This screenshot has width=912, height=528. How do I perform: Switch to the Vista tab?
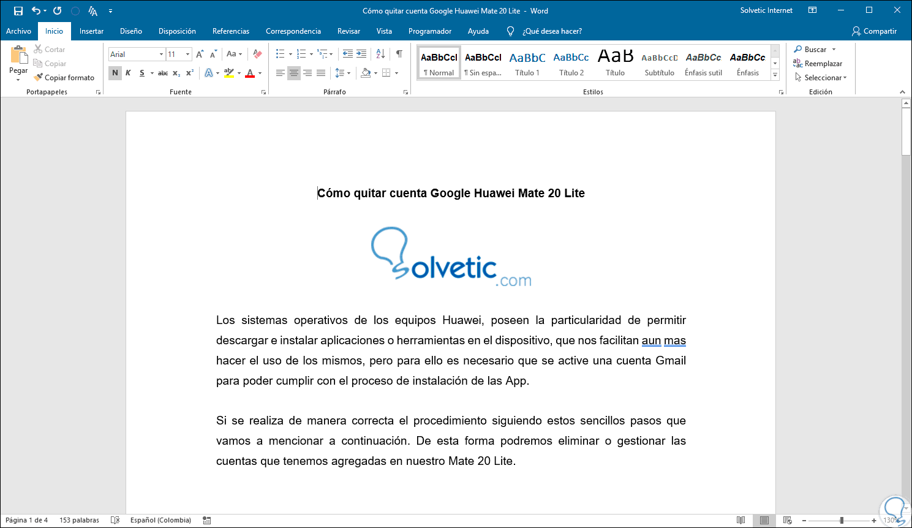(x=384, y=31)
